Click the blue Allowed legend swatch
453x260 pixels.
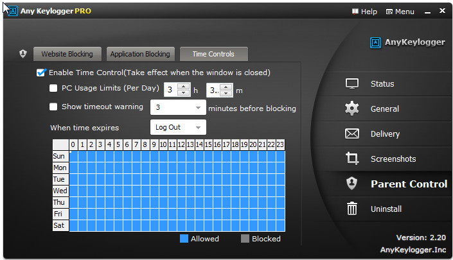[184, 238]
